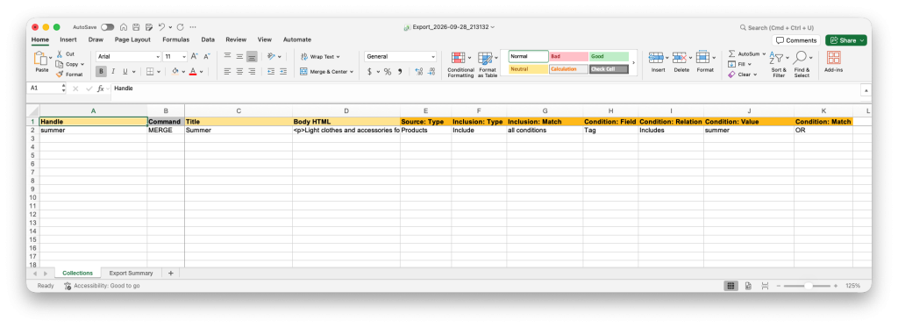898x327 pixels.
Task: Decrease decimal places
Action: click(431, 72)
